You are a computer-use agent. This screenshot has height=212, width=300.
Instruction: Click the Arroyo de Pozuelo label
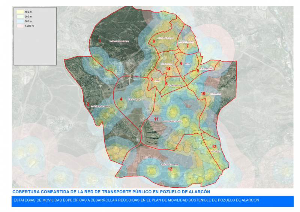coord(186,42)
